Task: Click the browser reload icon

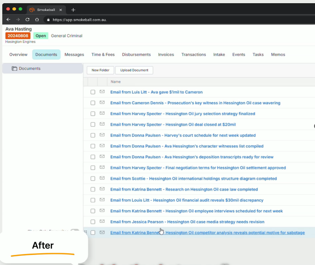Action: 27,20
